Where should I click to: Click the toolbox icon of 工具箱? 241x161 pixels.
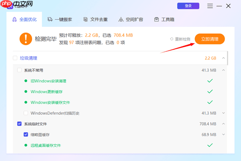tap(157, 19)
